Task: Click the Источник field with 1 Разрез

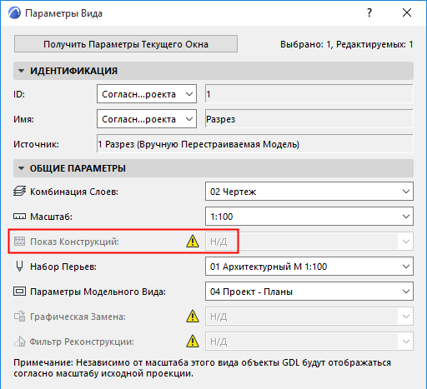Action: coord(255,144)
